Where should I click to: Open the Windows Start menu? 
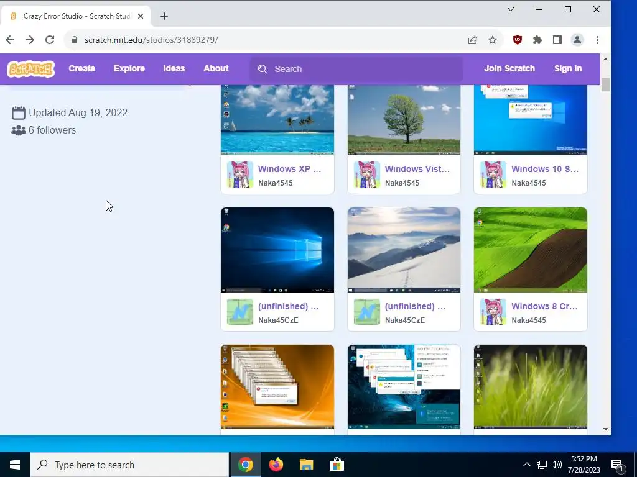pos(15,465)
